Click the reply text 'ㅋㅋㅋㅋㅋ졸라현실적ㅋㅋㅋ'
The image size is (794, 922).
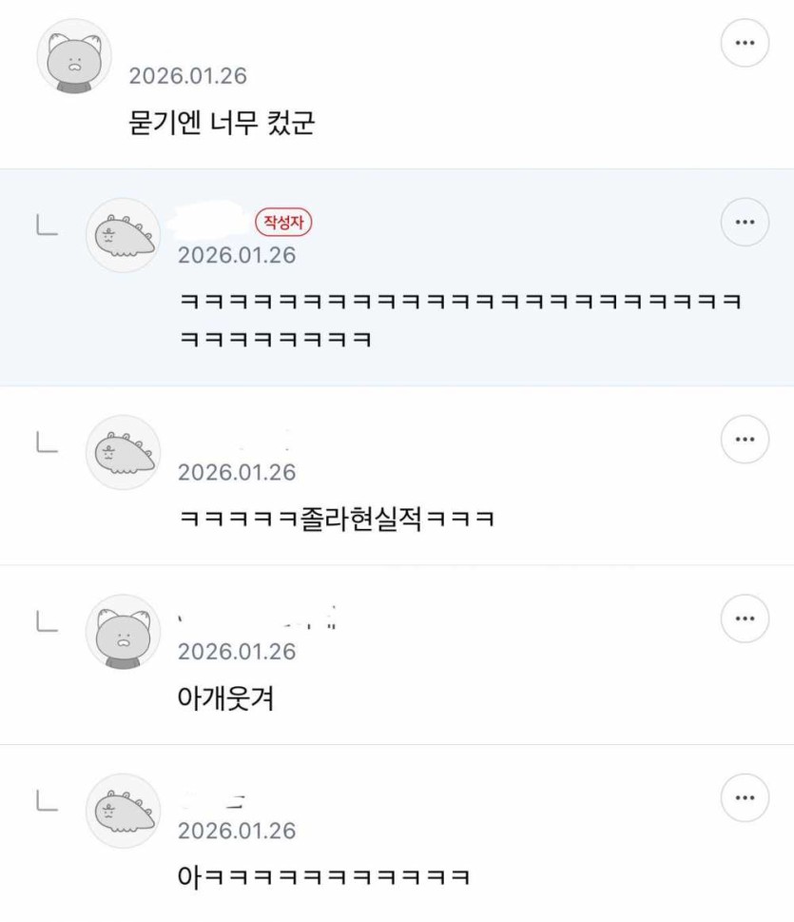coord(336,520)
